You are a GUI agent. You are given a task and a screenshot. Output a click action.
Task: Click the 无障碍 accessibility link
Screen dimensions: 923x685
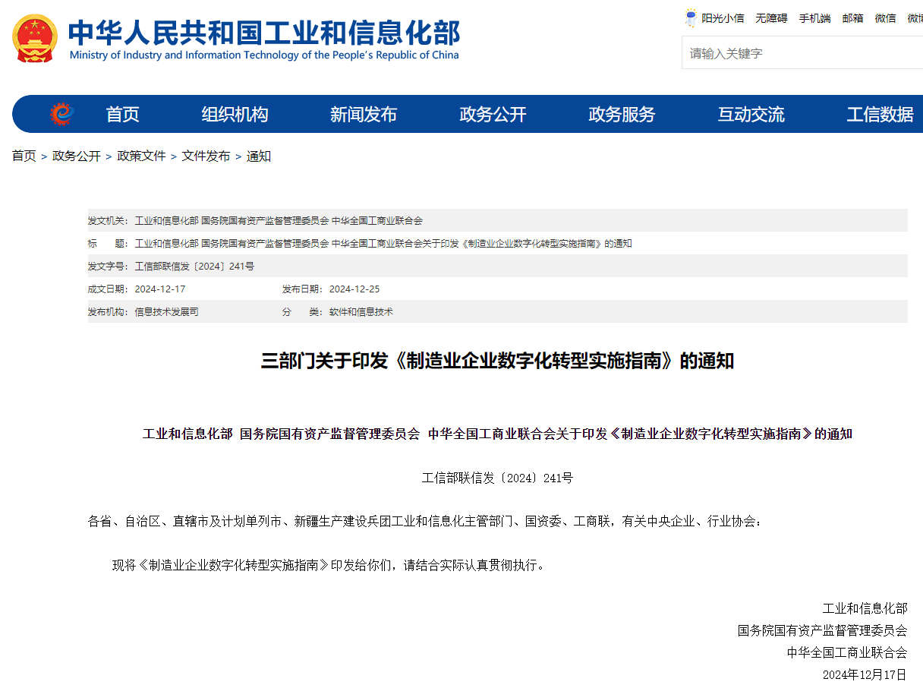point(771,18)
